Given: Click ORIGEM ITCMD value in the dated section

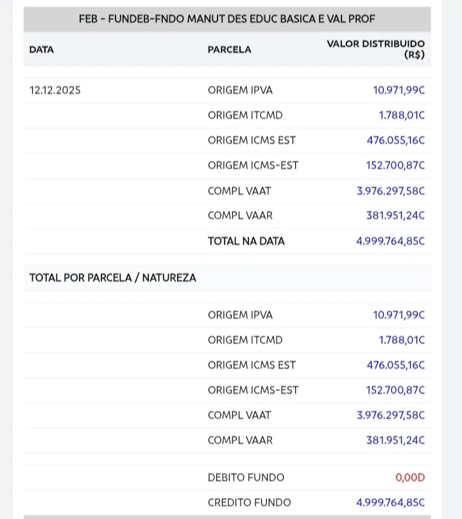Looking at the screenshot, I should tap(401, 116).
